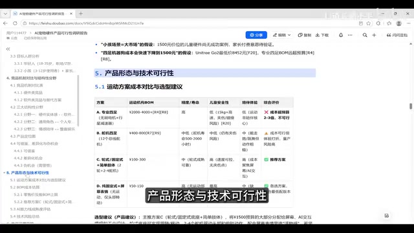Jump to outline item 4.1.2 软件类竞品与替代方案

(38, 100)
